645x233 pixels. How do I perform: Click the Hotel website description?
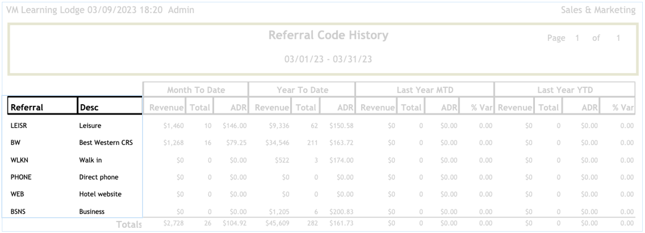point(100,194)
